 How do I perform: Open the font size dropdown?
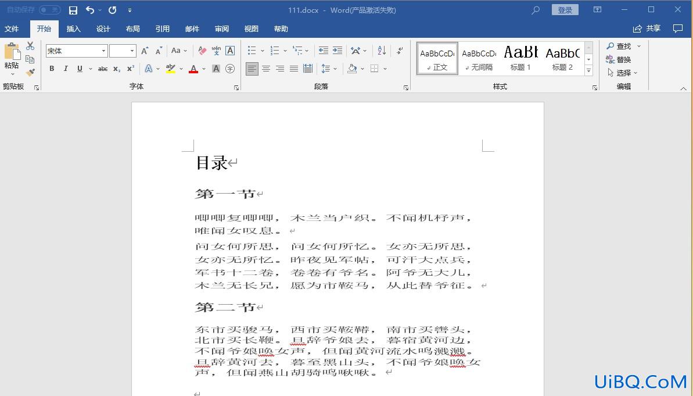pos(132,51)
